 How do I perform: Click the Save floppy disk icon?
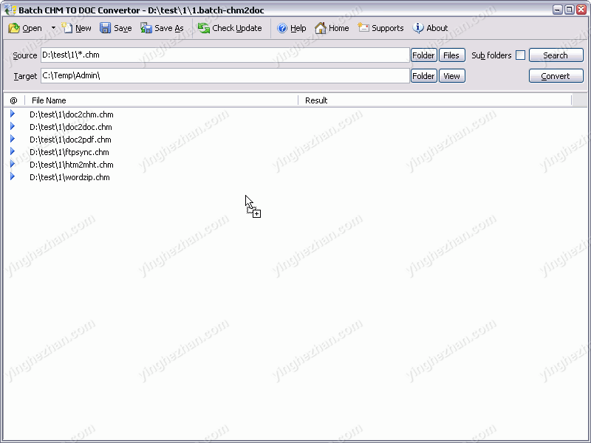(106, 28)
